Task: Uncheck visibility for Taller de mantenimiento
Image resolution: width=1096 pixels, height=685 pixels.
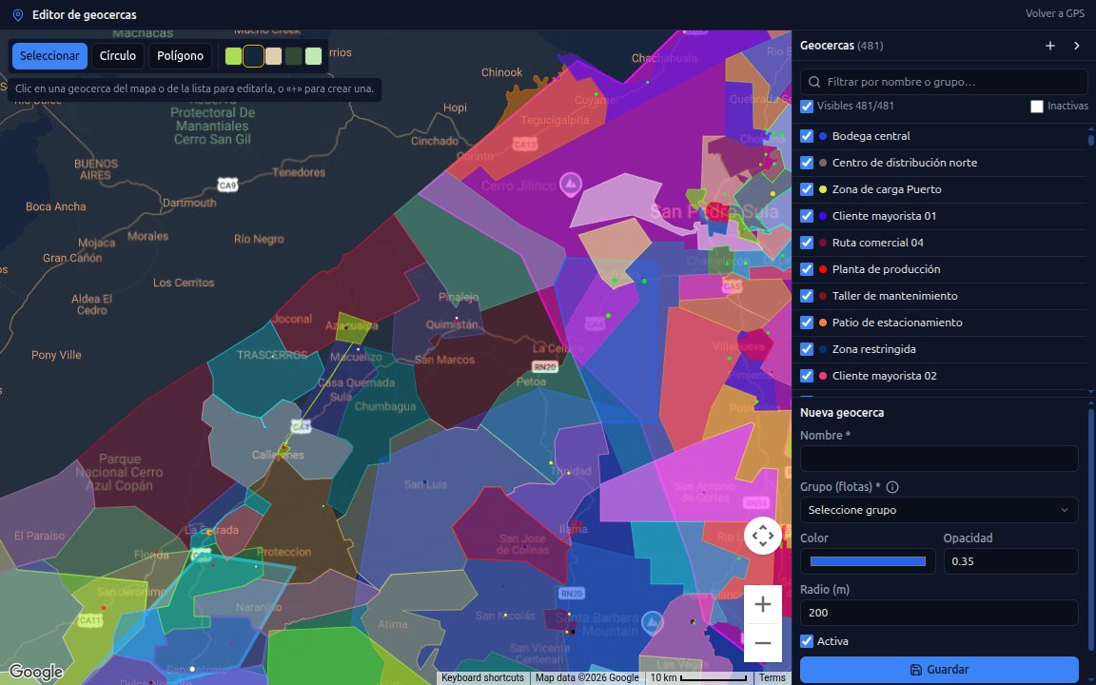Action: pyautogui.click(x=807, y=296)
